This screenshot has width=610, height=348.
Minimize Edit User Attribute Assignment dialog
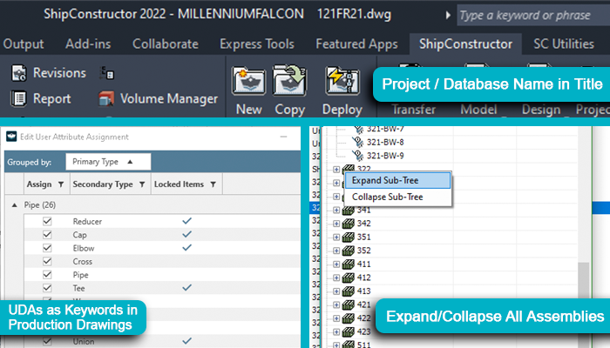[283, 137]
